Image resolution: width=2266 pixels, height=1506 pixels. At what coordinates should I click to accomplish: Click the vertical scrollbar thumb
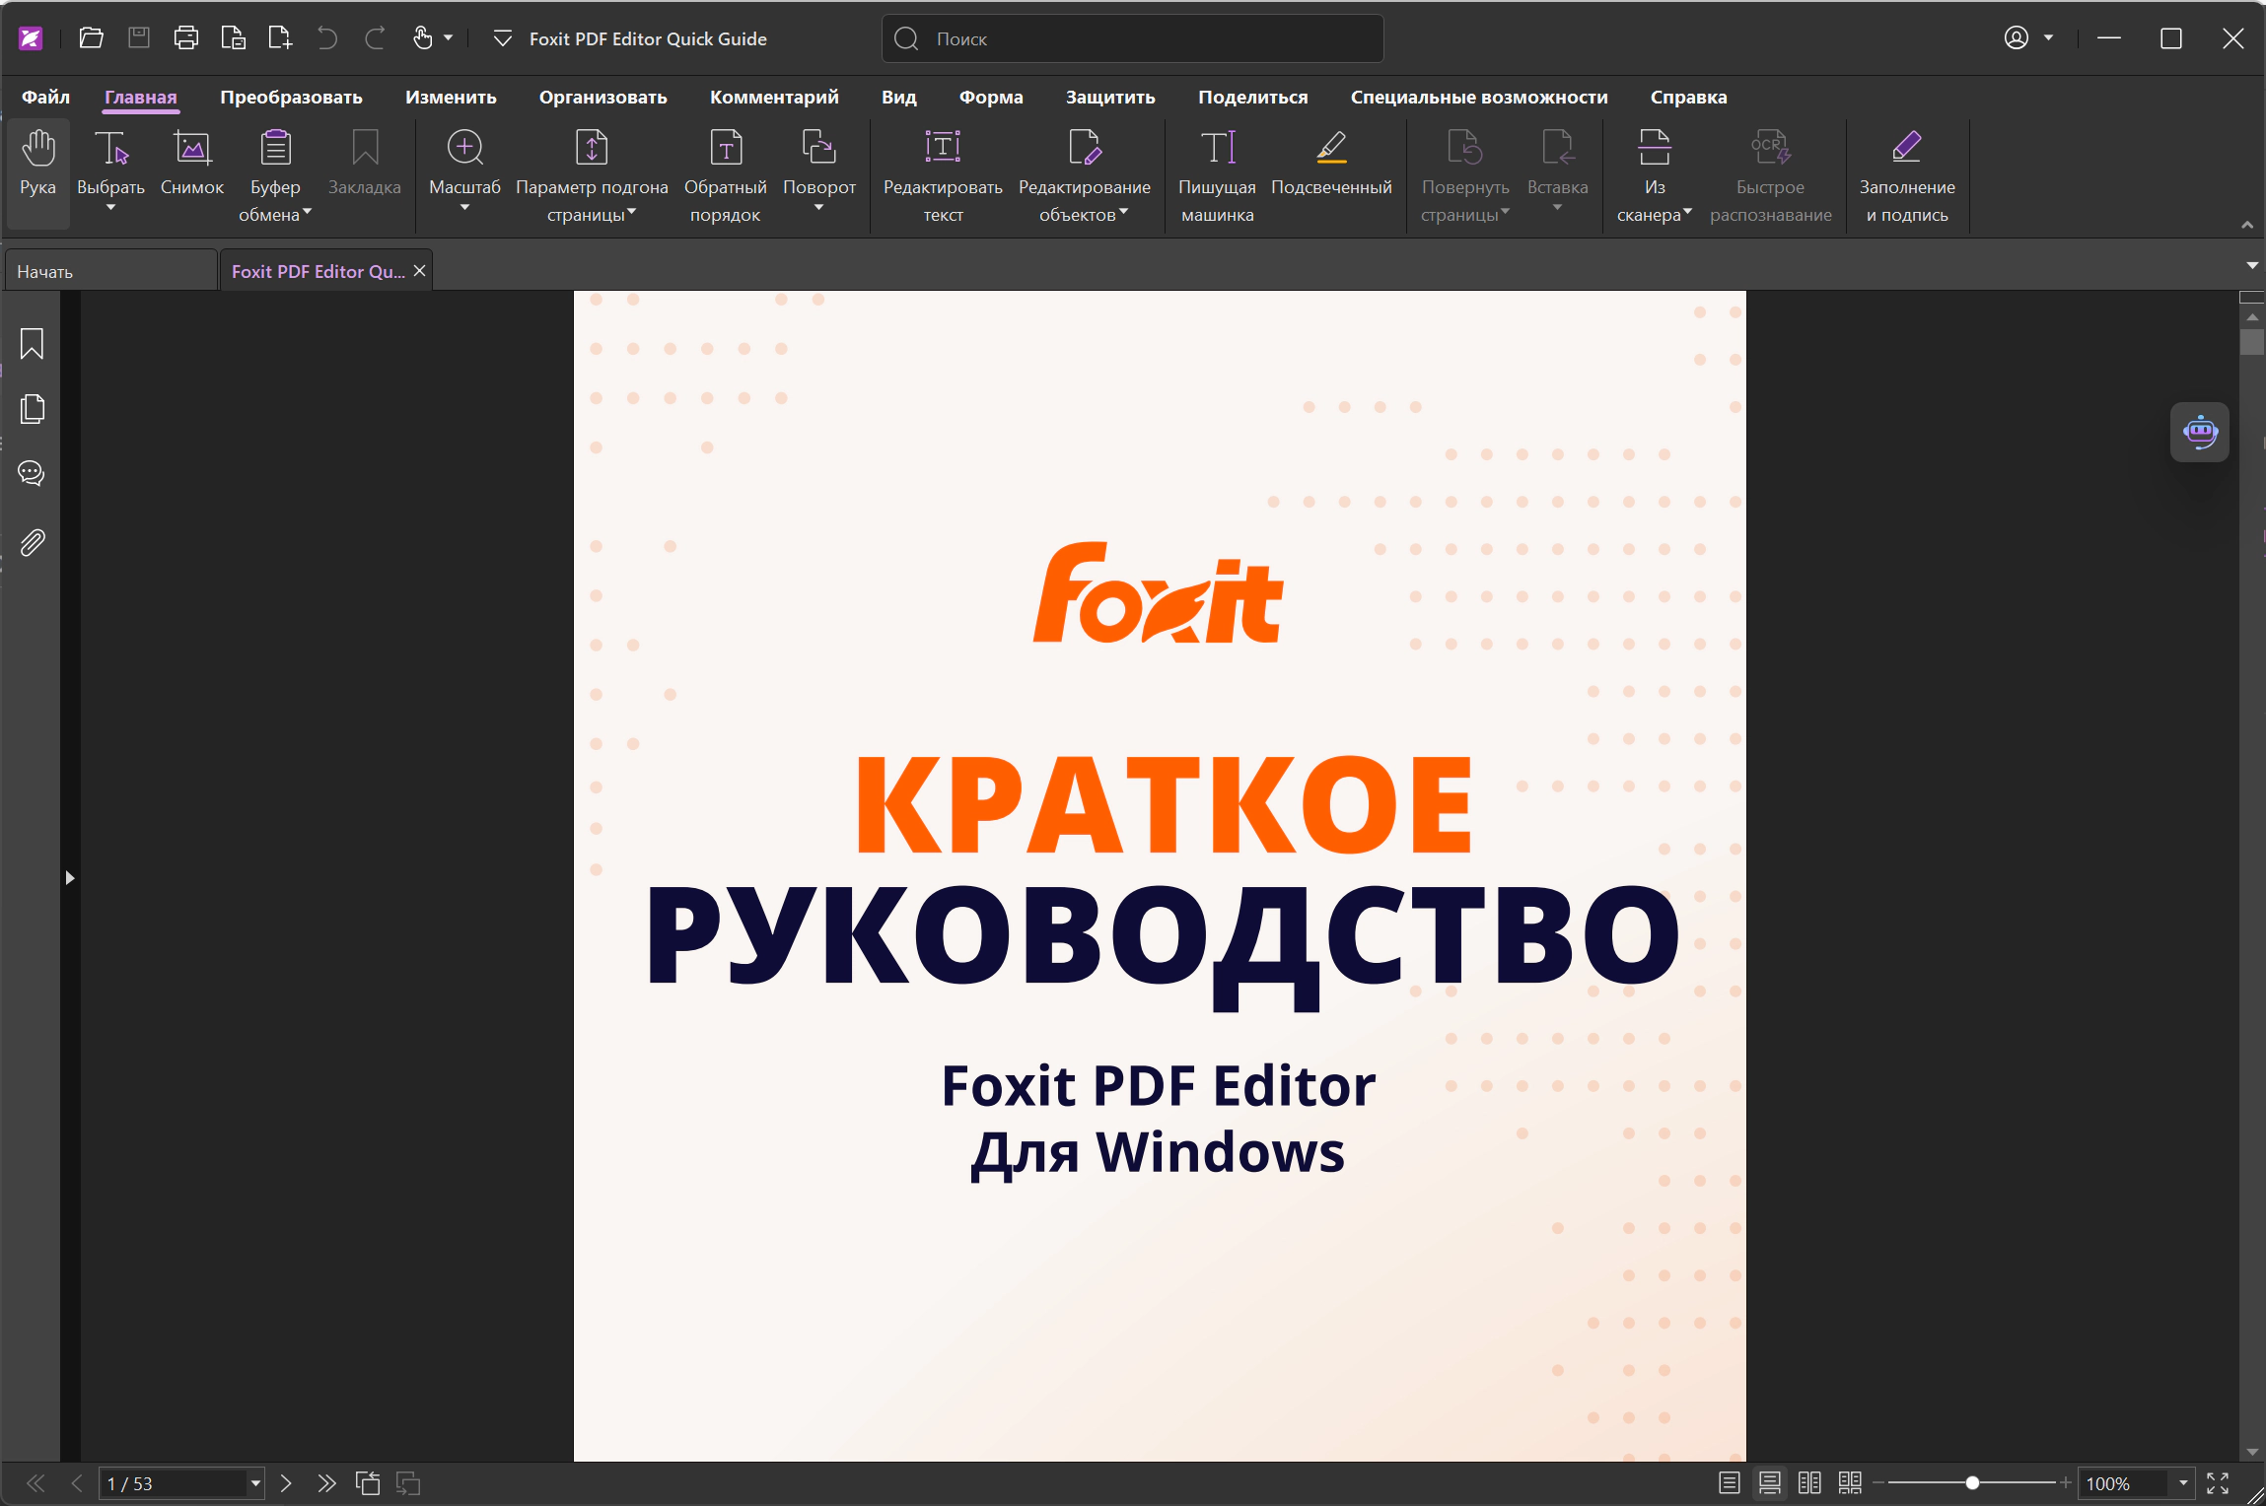coord(2252,342)
